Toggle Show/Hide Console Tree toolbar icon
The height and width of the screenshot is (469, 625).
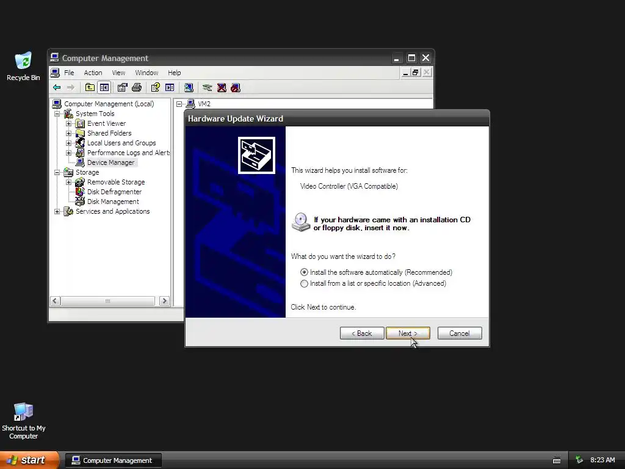click(104, 87)
